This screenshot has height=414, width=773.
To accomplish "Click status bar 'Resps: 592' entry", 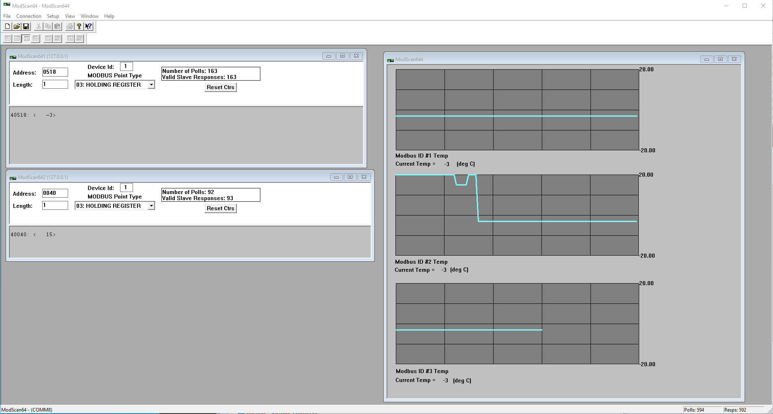I will point(735,410).
